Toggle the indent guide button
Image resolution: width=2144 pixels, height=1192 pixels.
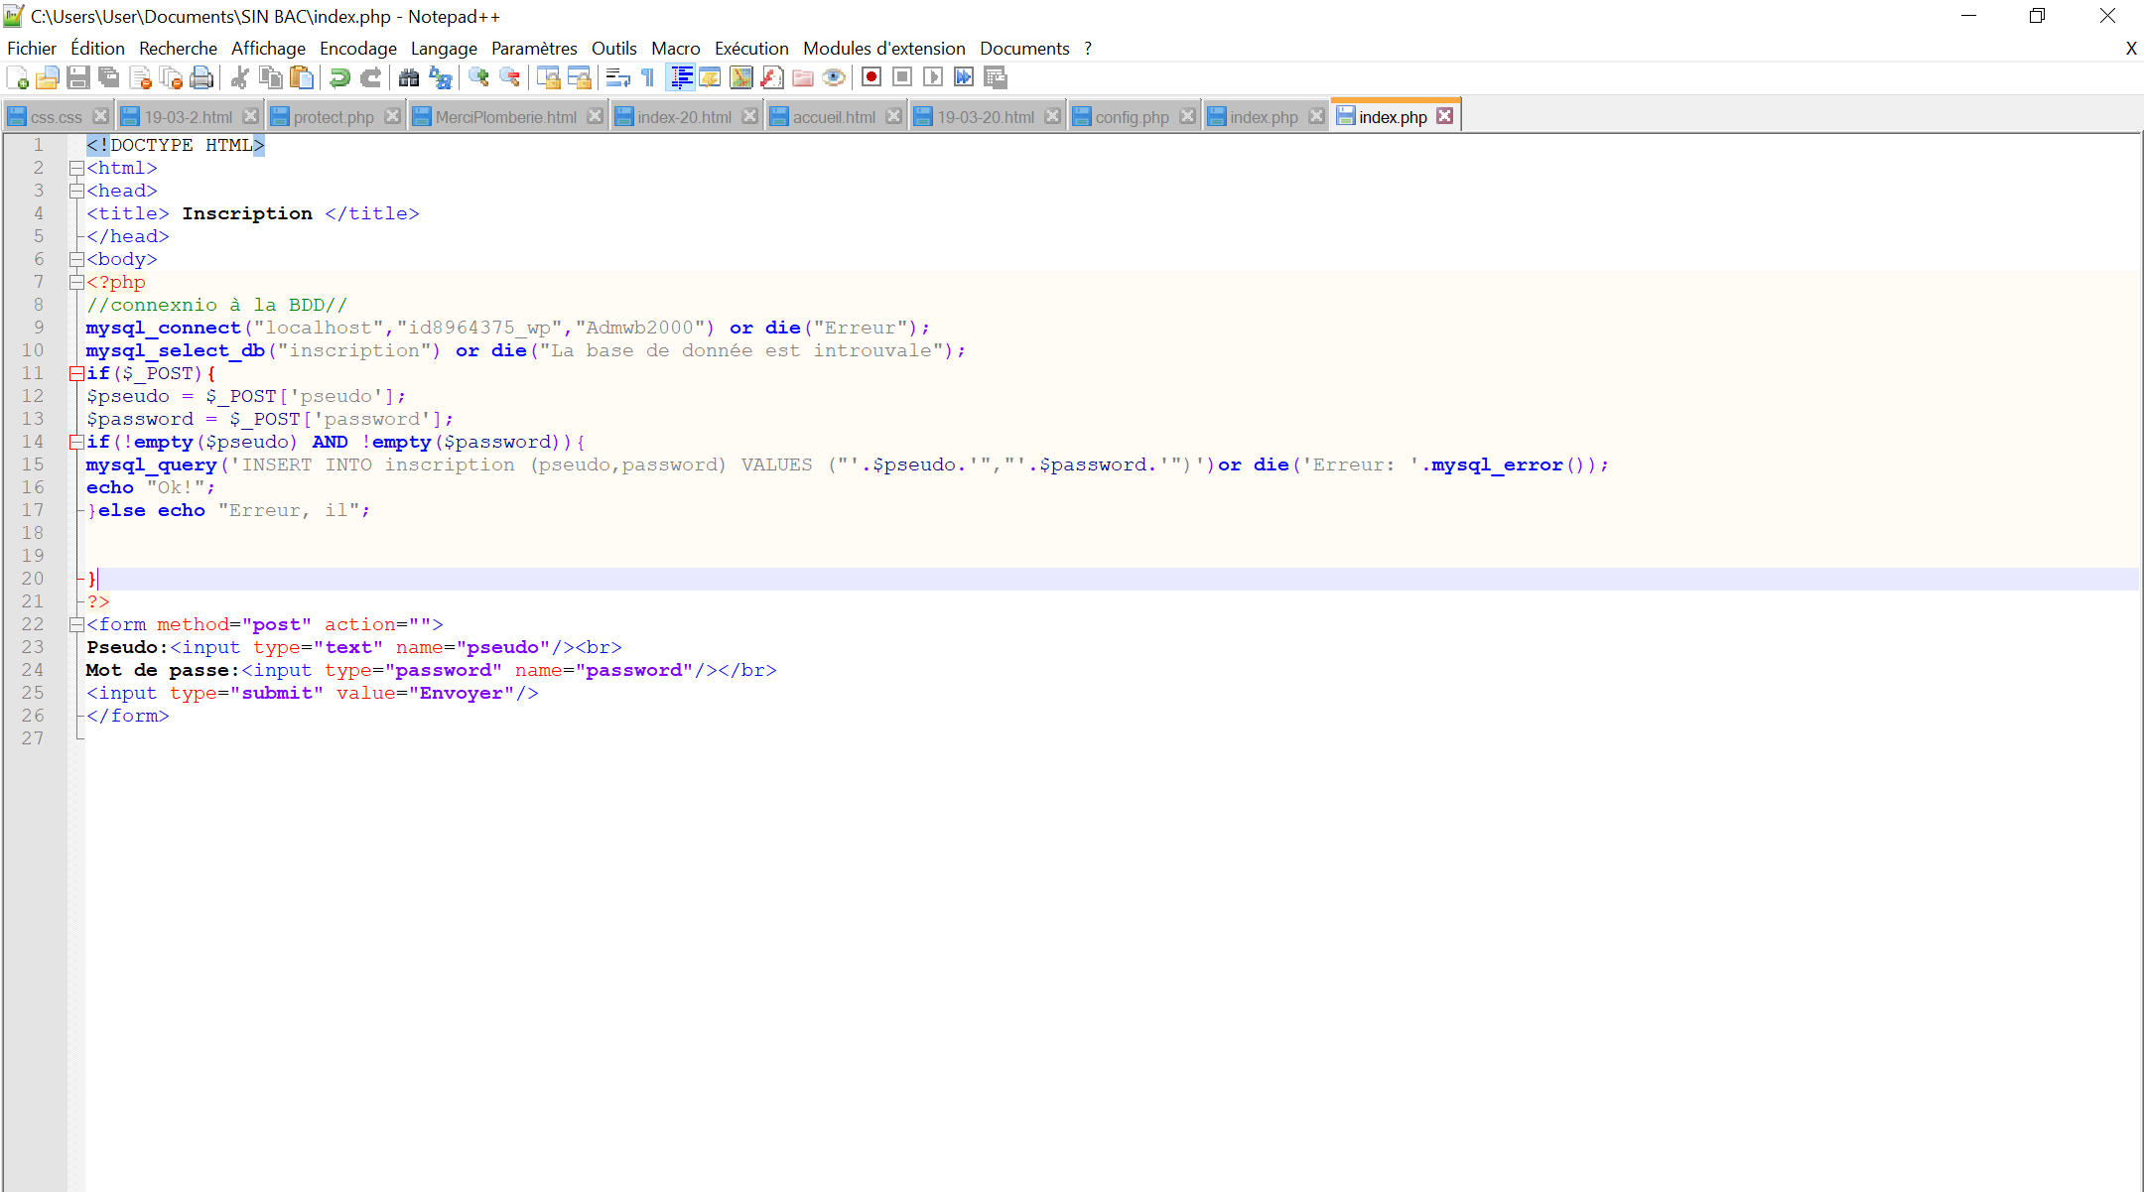click(x=681, y=77)
